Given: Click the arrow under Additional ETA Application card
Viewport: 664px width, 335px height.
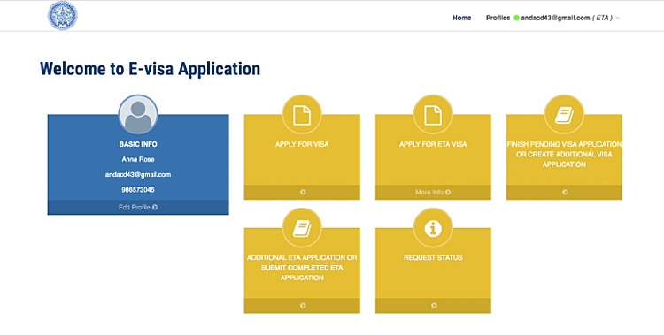Looking at the screenshot, I should point(303,306).
